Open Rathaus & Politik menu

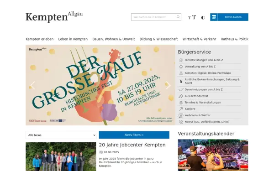[234, 39]
